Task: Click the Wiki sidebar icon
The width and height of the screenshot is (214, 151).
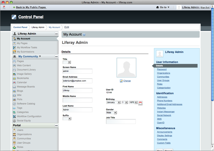Action: [14, 95]
